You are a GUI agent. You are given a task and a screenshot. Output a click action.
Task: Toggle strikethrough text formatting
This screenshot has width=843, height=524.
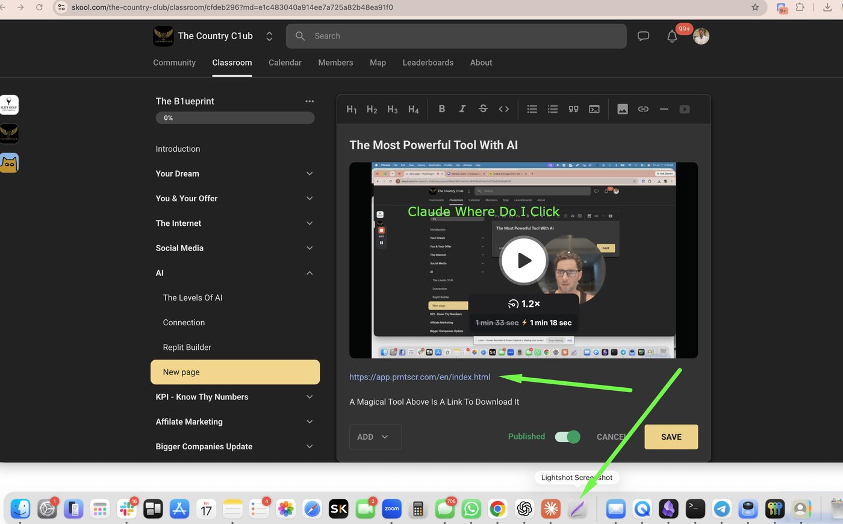(x=483, y=109)
